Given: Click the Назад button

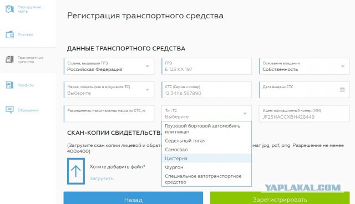Looking at the screenshot, I should 133,198.
